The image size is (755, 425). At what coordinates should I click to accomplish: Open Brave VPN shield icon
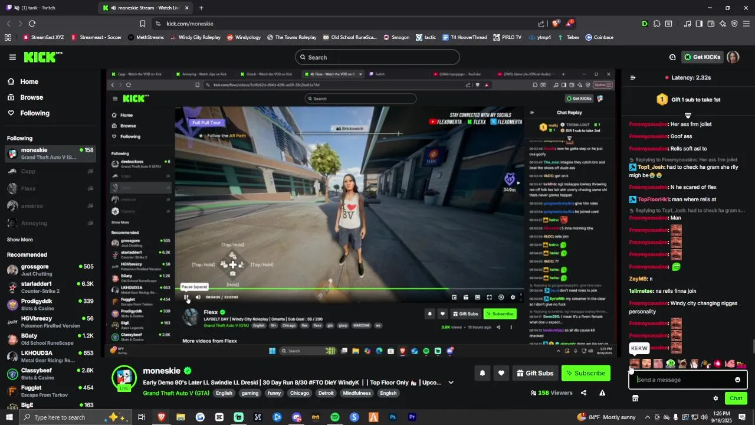click(734, 24)
